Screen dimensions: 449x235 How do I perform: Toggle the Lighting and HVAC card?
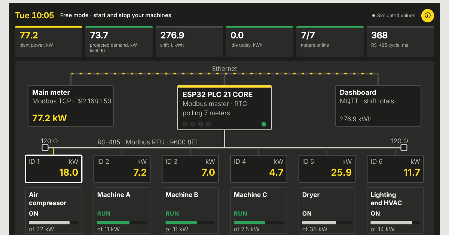395,211
